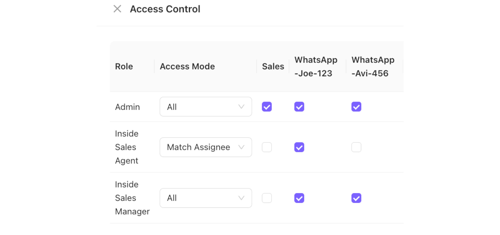Viewport: 500px width, 235px height.
Task: Select the Sales column header
Action: pyautogui.click(x=273, y=66)
